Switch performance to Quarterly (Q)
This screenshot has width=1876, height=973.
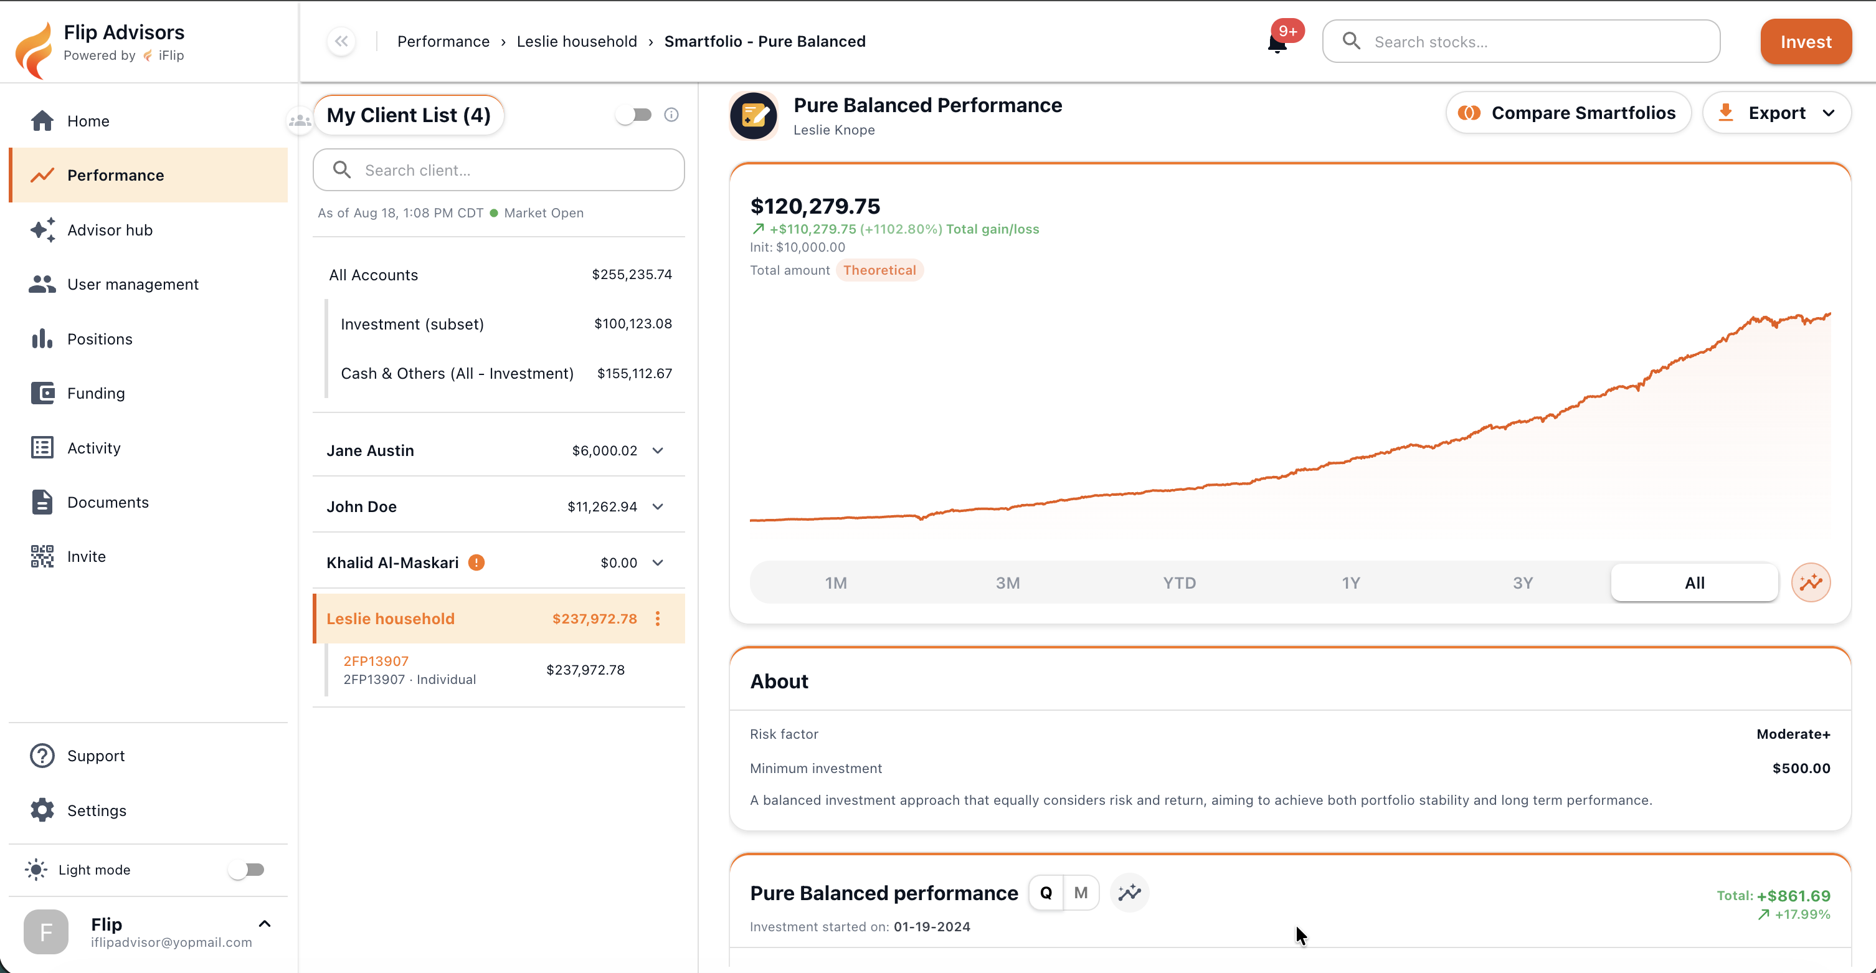(x=1046, y=892)
